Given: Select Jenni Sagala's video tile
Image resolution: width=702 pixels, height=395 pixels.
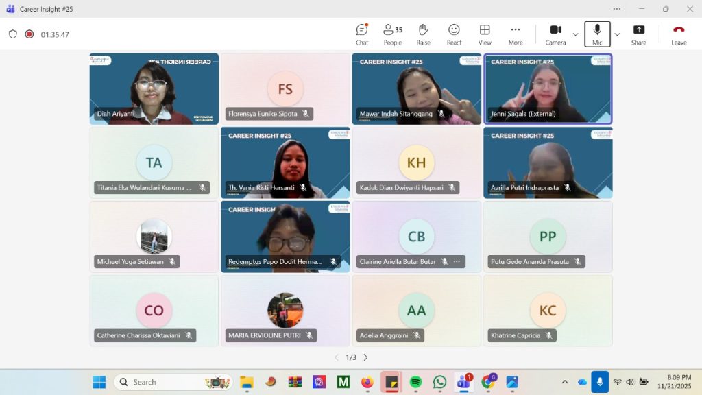Looking at the screenshot, I should [x=548, y=88].
